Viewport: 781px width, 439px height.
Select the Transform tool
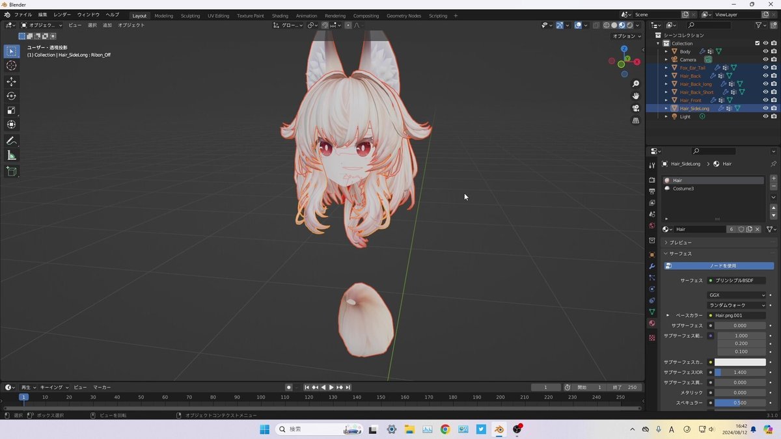11,124
